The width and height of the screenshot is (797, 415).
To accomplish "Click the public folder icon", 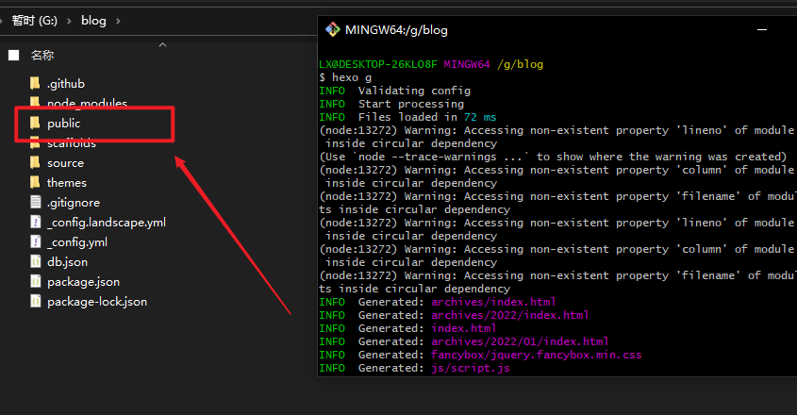I will click(35, 123).
